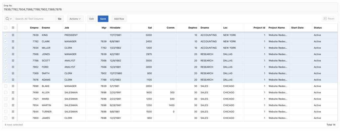340x131 pixels.
Task: Click the Mgr column header
Action: coord(97,28)
